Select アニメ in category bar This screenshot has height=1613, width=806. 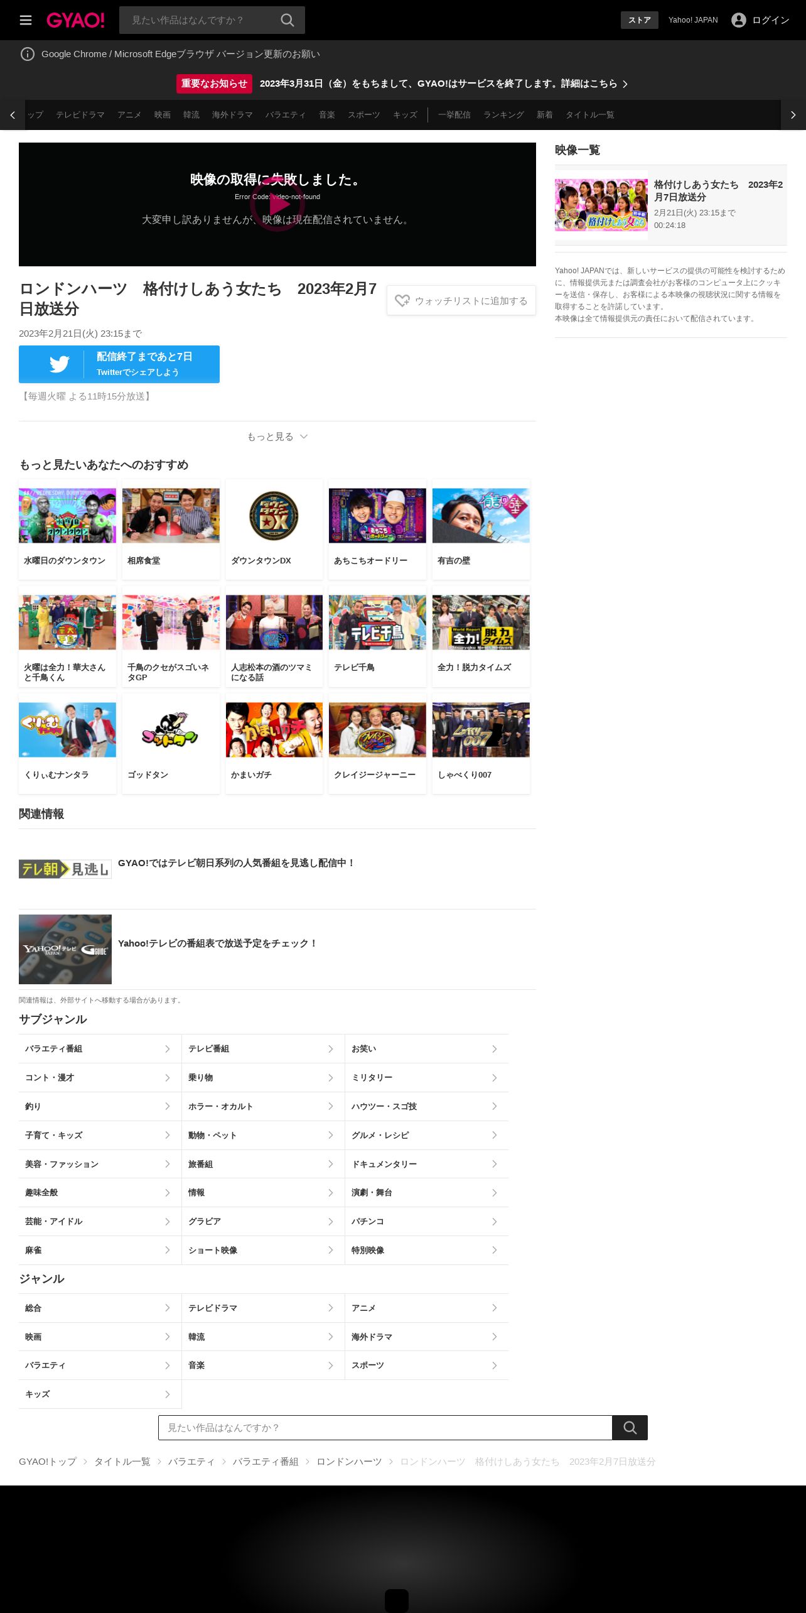pyautogui.click(x=129, y=115)
